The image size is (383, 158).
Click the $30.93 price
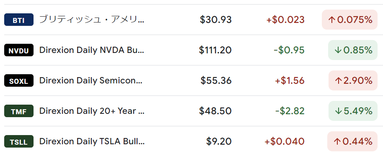click(216, 20)
